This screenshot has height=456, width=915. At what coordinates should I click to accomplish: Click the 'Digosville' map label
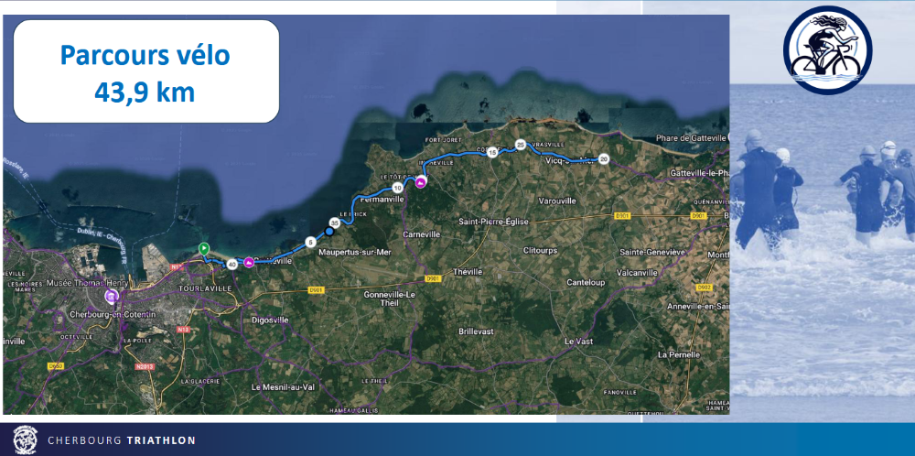coord(270,320)
